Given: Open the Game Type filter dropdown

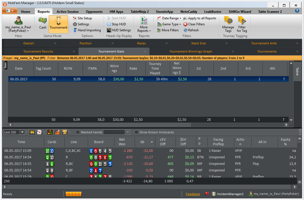Looking at the screenshot, I should 169,24.
